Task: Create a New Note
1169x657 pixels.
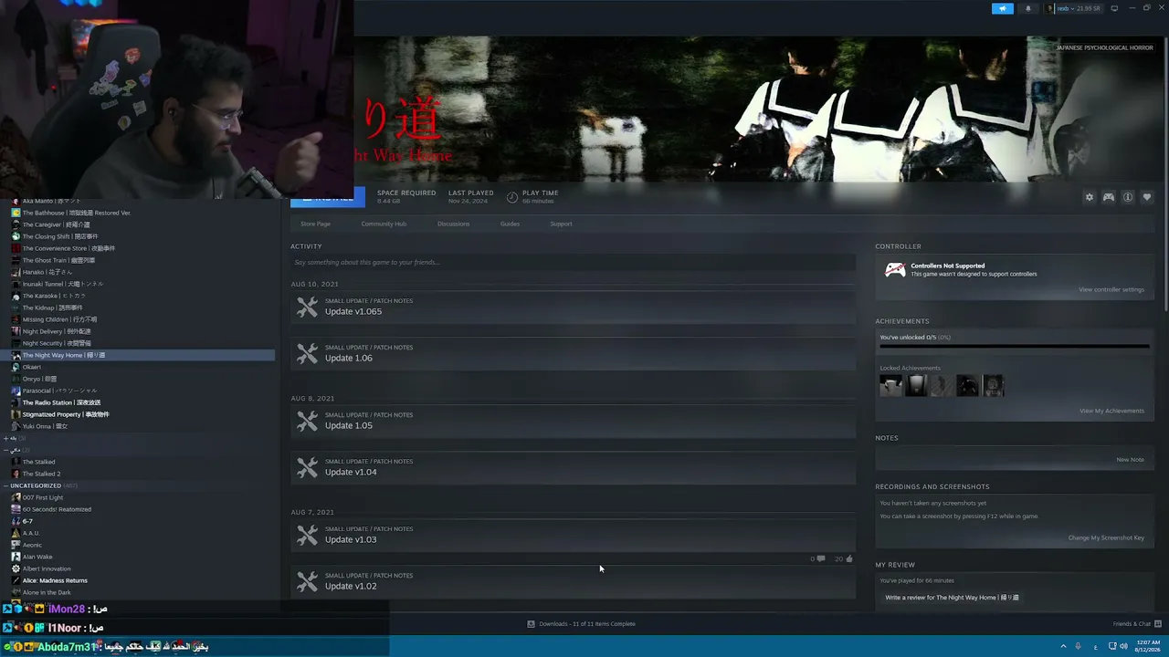Action: point(1130,459)
